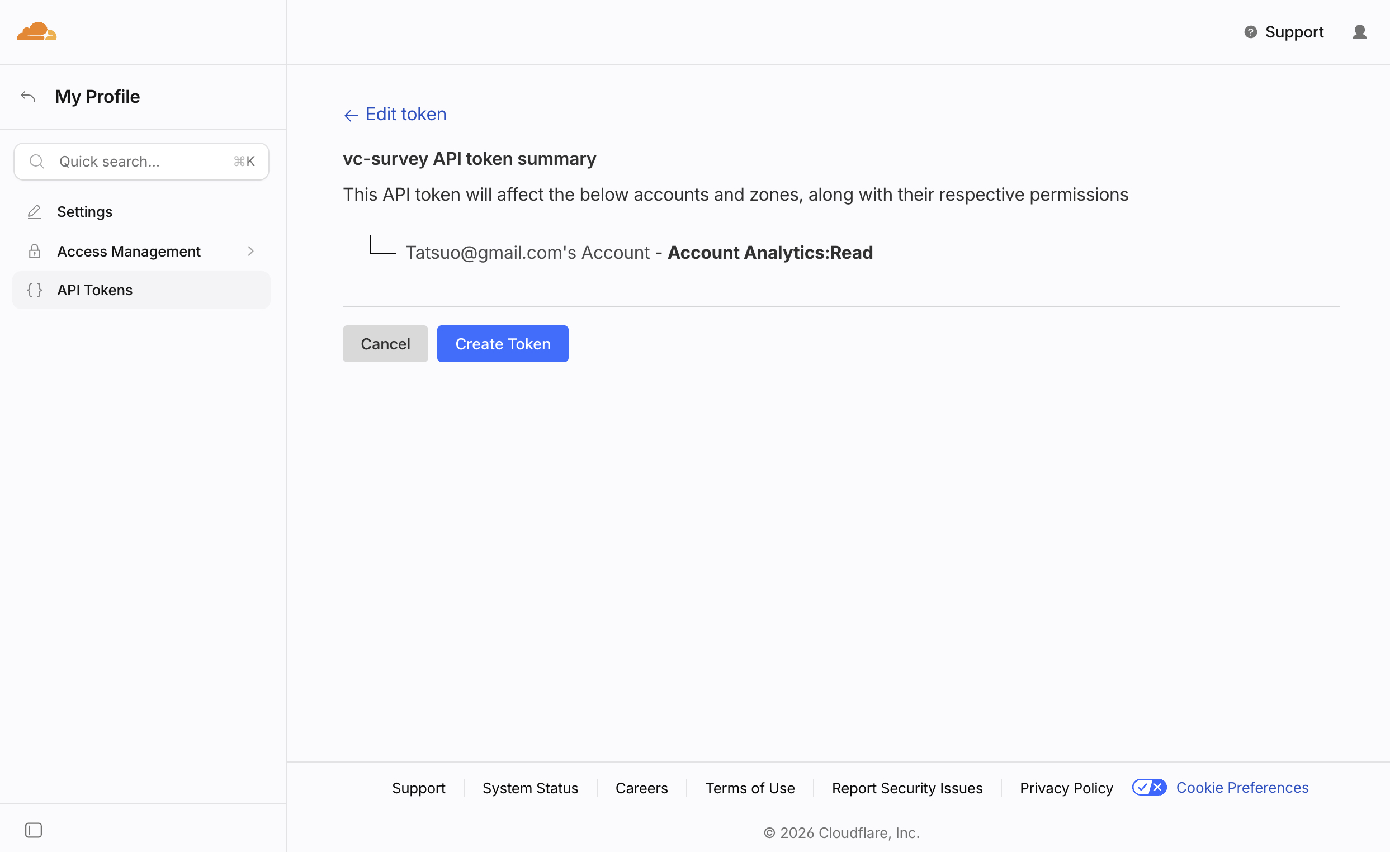The image size is (1390, 852).
Task: Click the question mark Support icon
Action: pos(1250,32)
